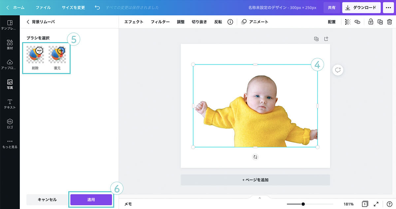396x209 pixels.
Task: Open the エフェクト tab
Action: click(x=134, y=22)
